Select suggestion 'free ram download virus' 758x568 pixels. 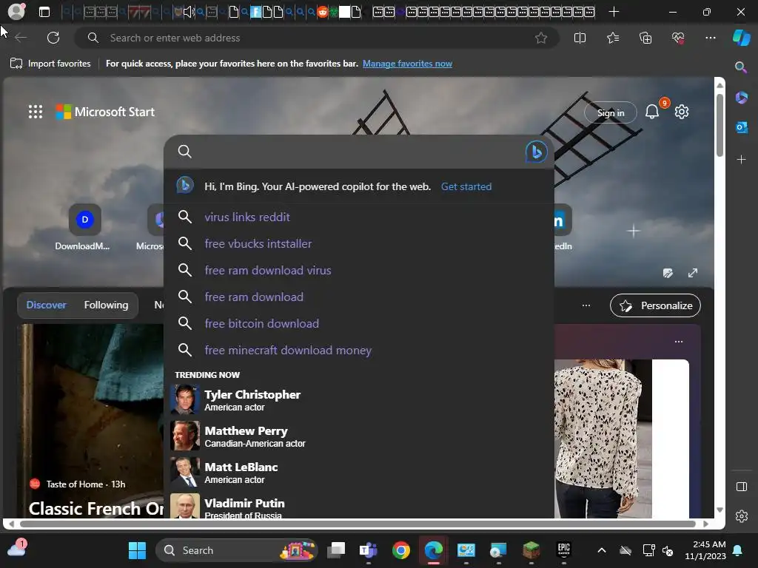pyautogui.click(x=359, y=270)
